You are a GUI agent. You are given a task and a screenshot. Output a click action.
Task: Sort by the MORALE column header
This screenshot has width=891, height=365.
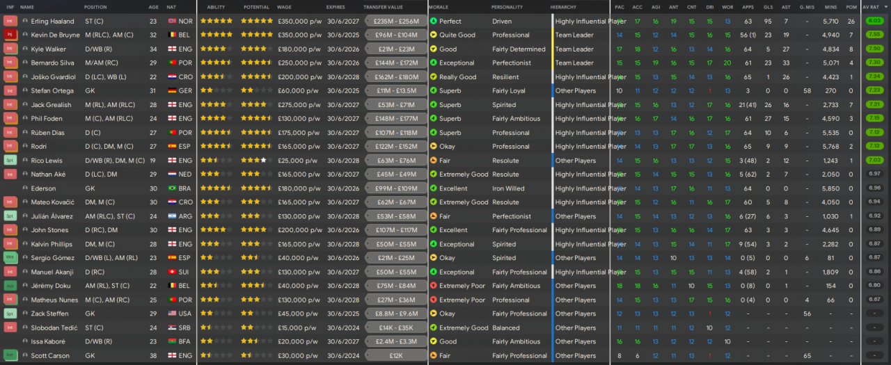point(439,7)
